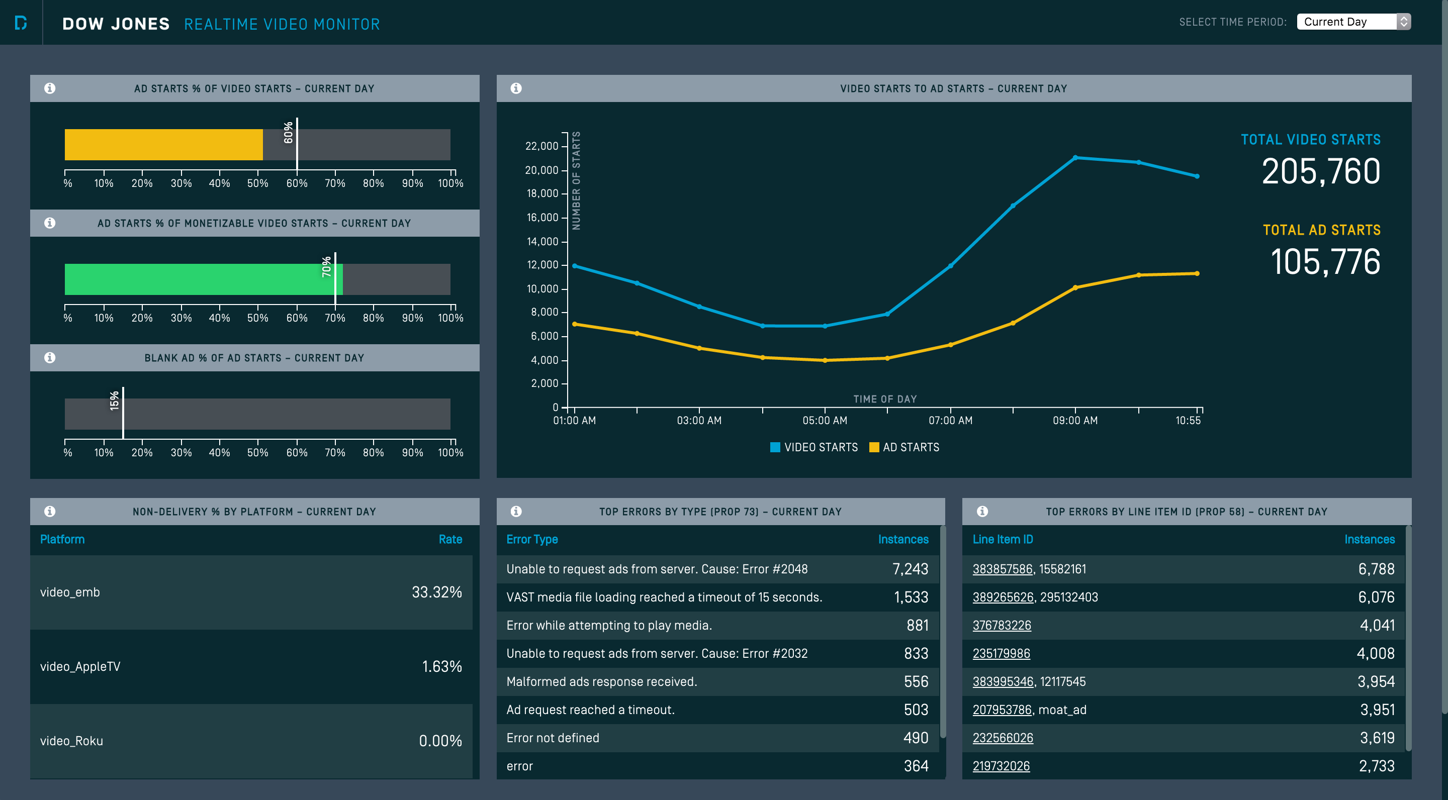Click the 7,243 instances value

click(x=911, y=569)
